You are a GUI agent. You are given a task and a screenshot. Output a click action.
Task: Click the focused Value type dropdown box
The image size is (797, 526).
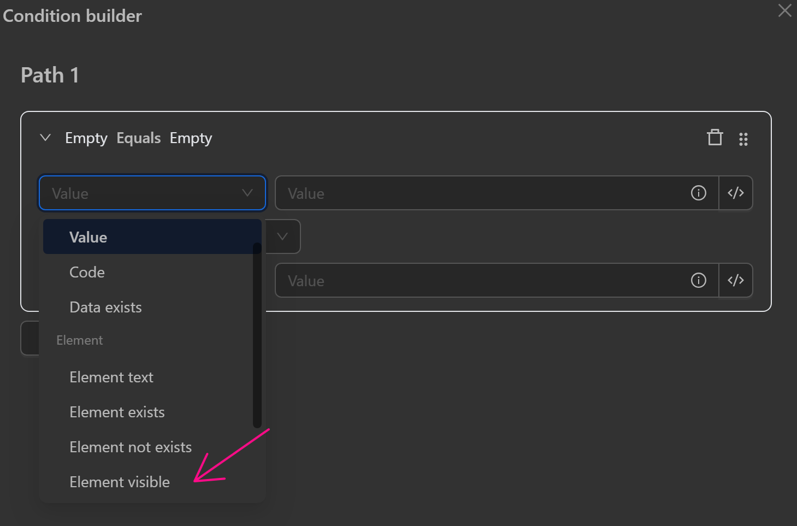click(x=152, y=193)
